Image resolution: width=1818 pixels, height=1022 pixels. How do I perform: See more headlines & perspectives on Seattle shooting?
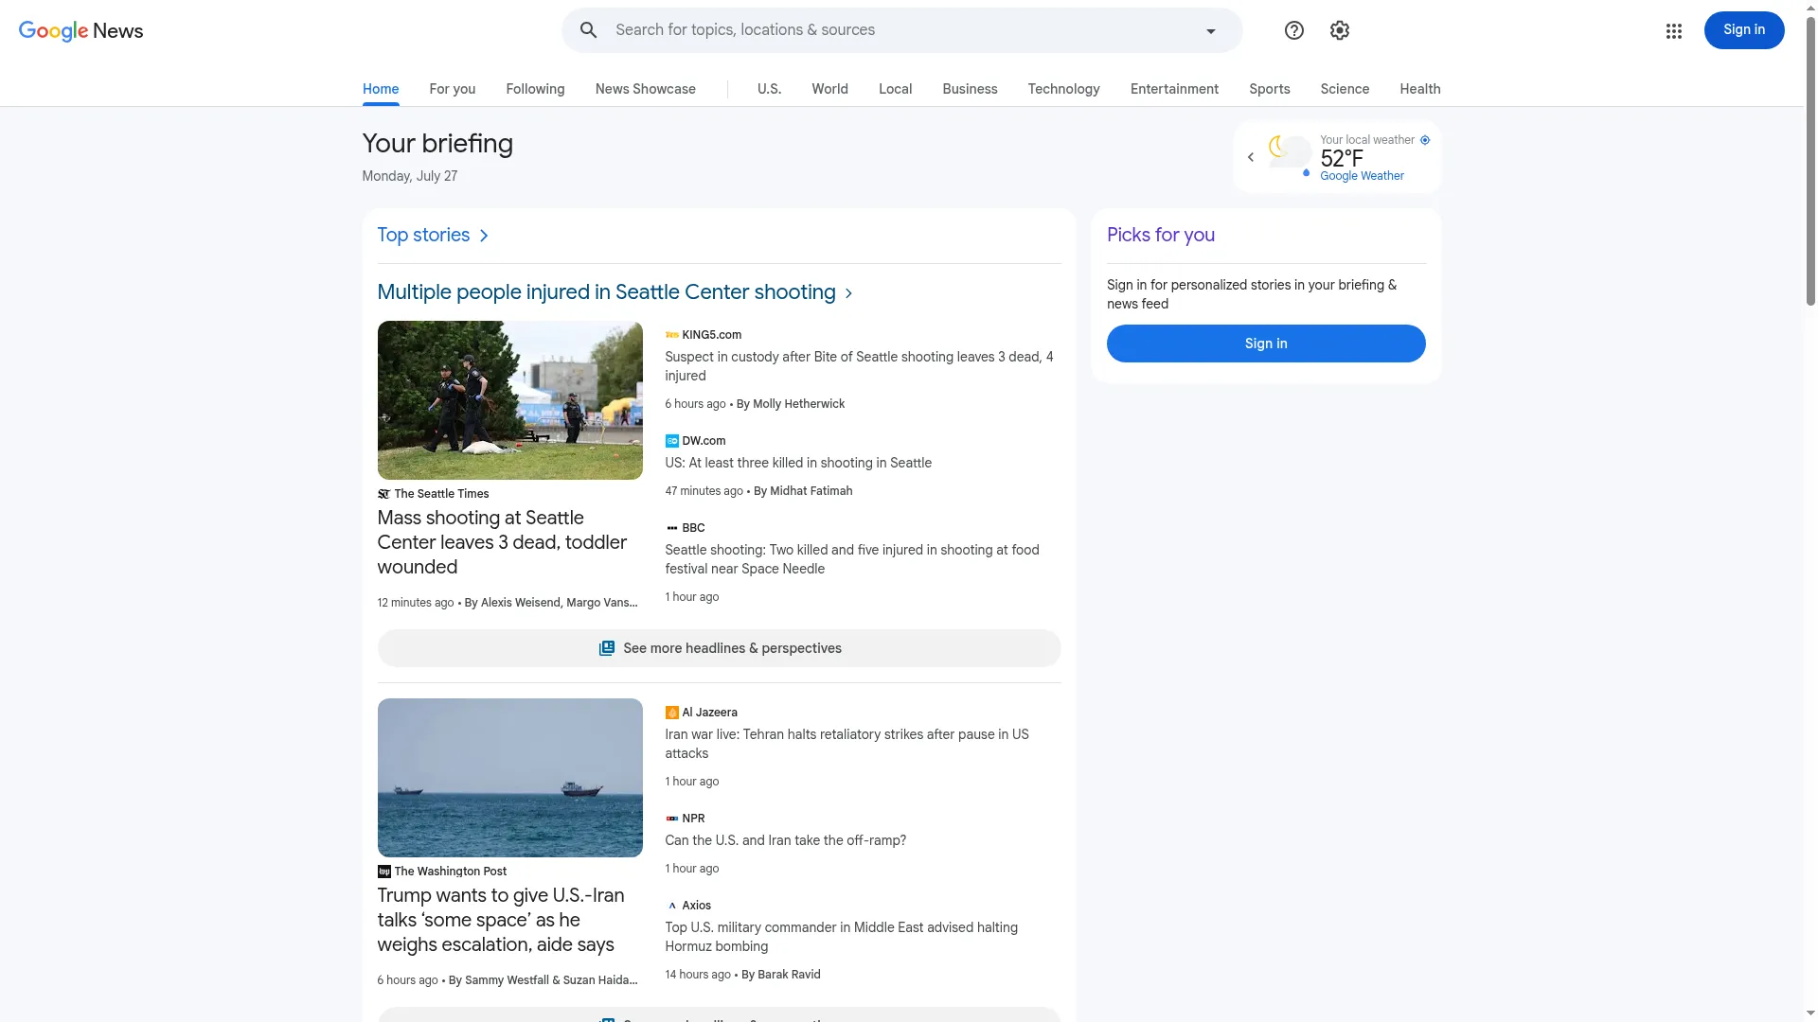click(x=719, y=648)
